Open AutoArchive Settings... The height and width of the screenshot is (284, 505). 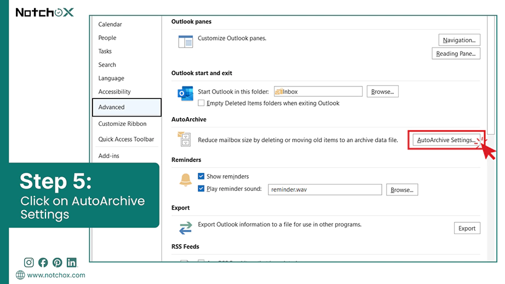[x=446, y=140]
